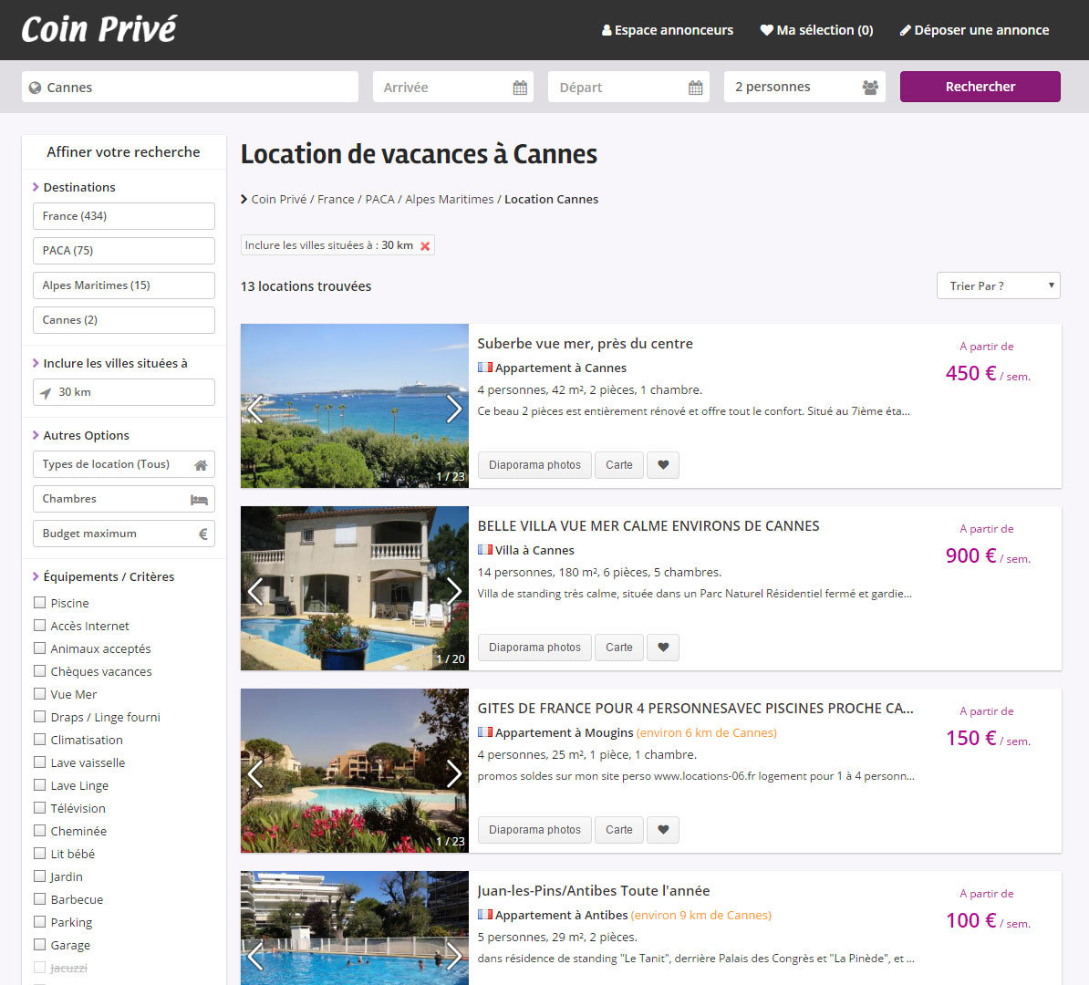
Task: Click the people icon in the persons field
Action: click(x=870, y=88)
